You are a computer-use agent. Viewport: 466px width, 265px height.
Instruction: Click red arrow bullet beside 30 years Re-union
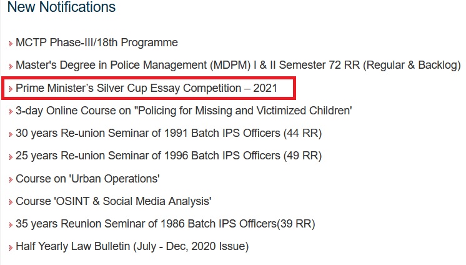[x=11, y=134]
